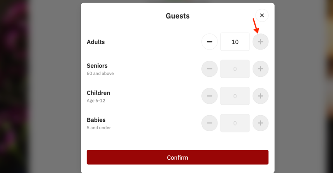Image resolution: width=333 pixels, height=173 pixels.
Task: Decrease the Babies count with minus
Action: [210, 123]
